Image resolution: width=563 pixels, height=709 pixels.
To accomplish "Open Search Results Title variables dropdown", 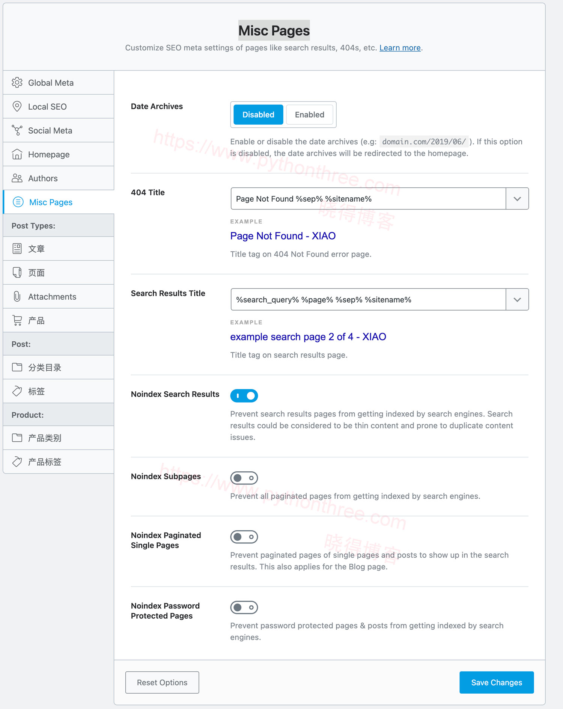I will click(x=517, y=300).
